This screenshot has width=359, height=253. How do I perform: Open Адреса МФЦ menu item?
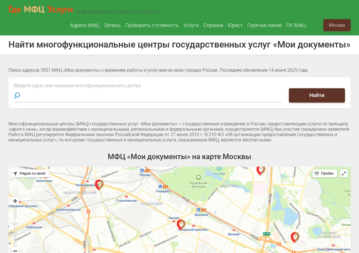[85, 25]
